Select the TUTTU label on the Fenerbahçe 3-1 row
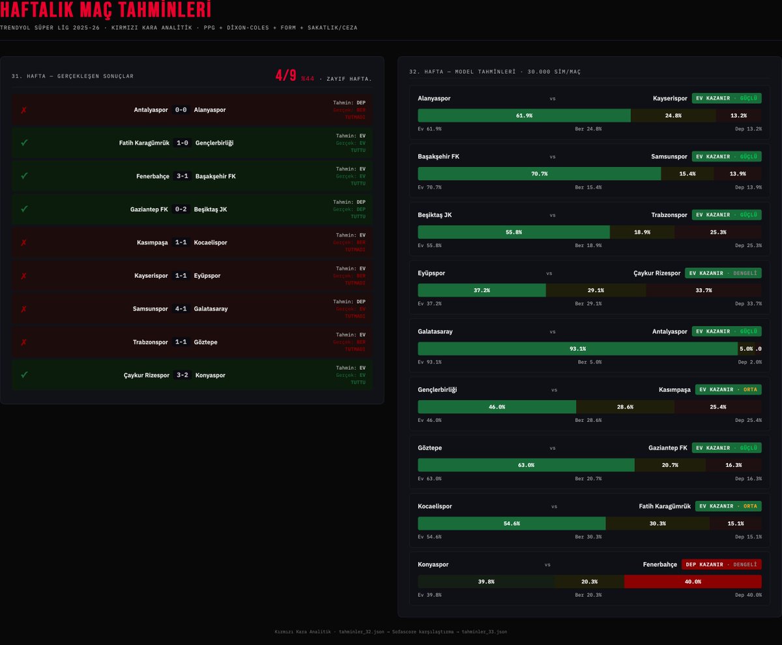The image size is (782, 645). tap(358, 183)
